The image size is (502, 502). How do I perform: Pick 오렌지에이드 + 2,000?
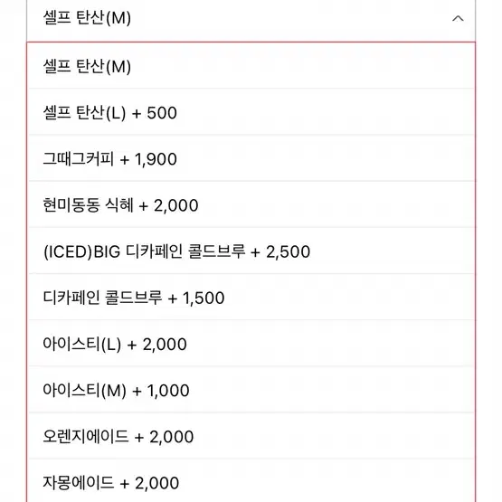251,436
